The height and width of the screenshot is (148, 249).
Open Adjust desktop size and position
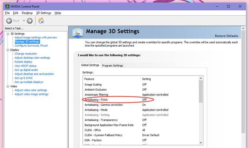[34, 74]
